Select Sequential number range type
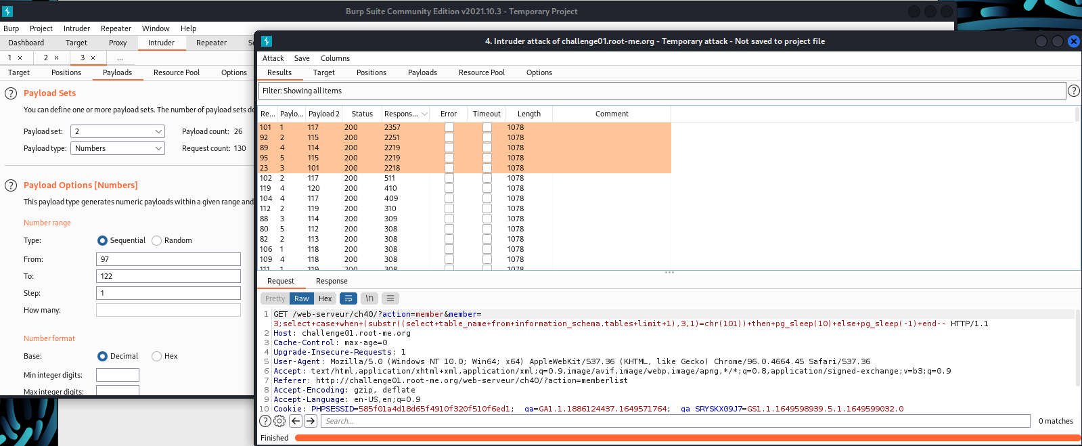The width and height of the screenshot is (1082, 446). [x=102, y=241]
